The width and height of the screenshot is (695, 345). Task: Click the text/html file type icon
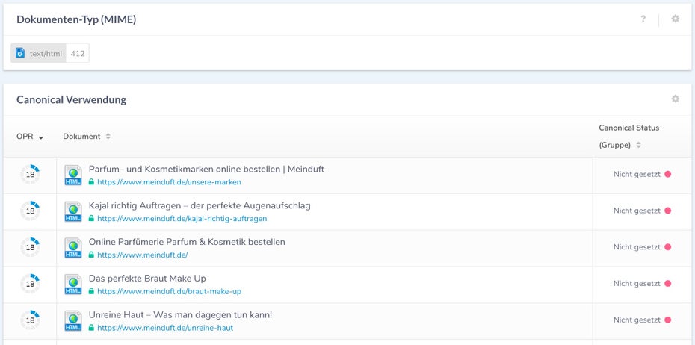click(x=20, y=53)
